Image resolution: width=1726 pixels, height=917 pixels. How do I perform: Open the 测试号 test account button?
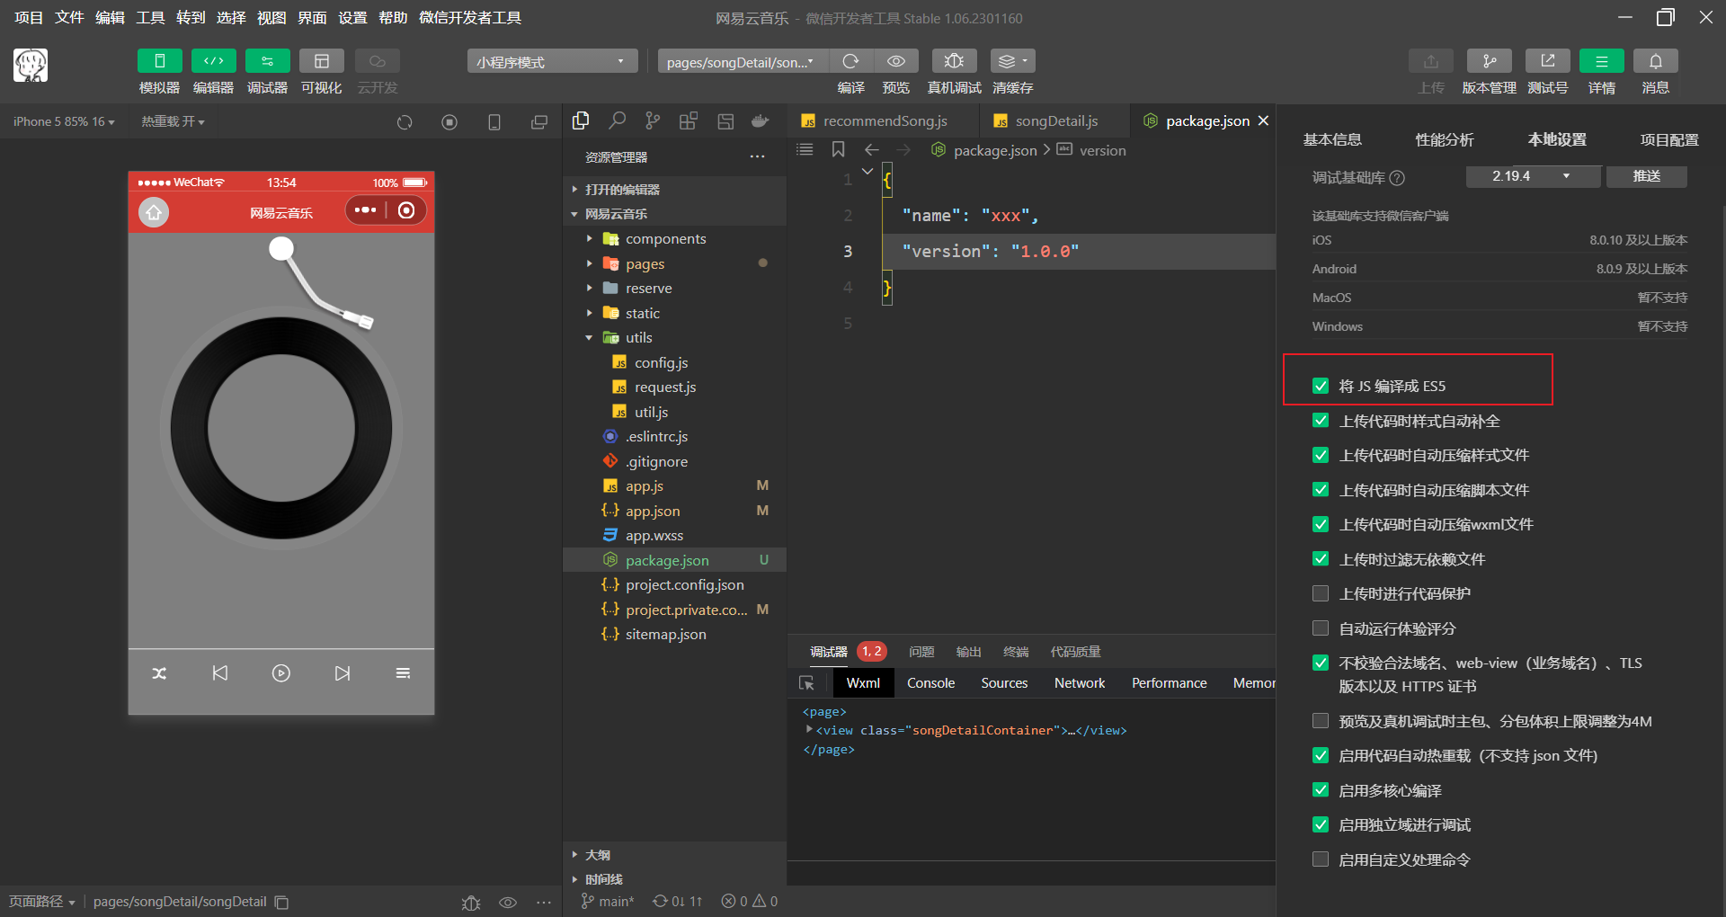1547,61
